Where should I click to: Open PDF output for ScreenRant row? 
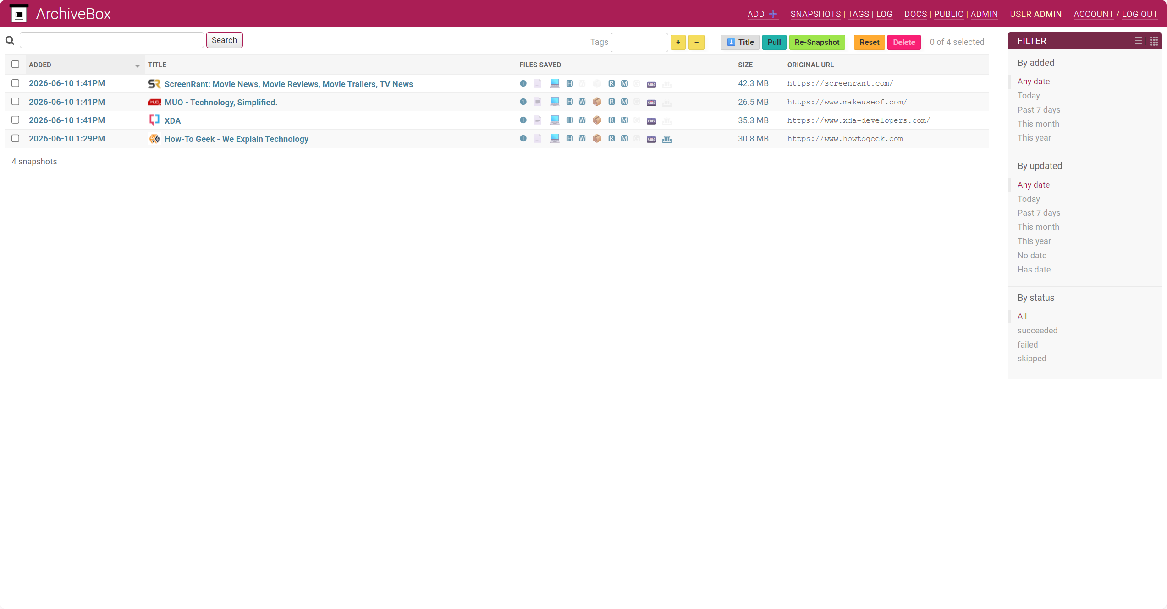(538, 83)
